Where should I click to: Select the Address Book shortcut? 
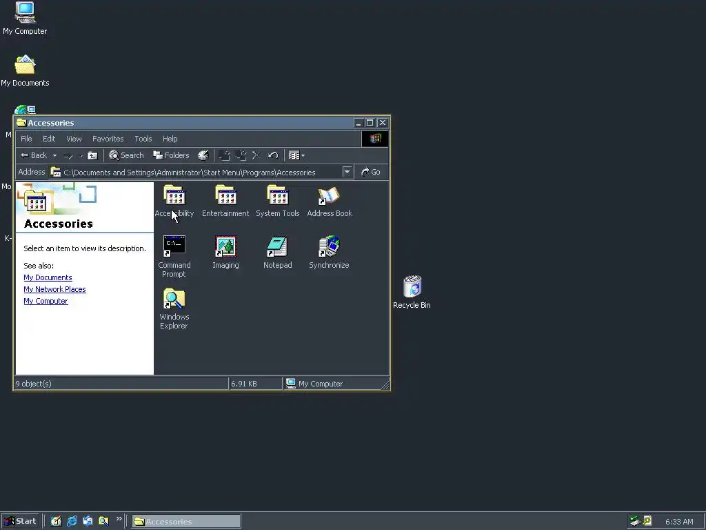click(329, 201)
